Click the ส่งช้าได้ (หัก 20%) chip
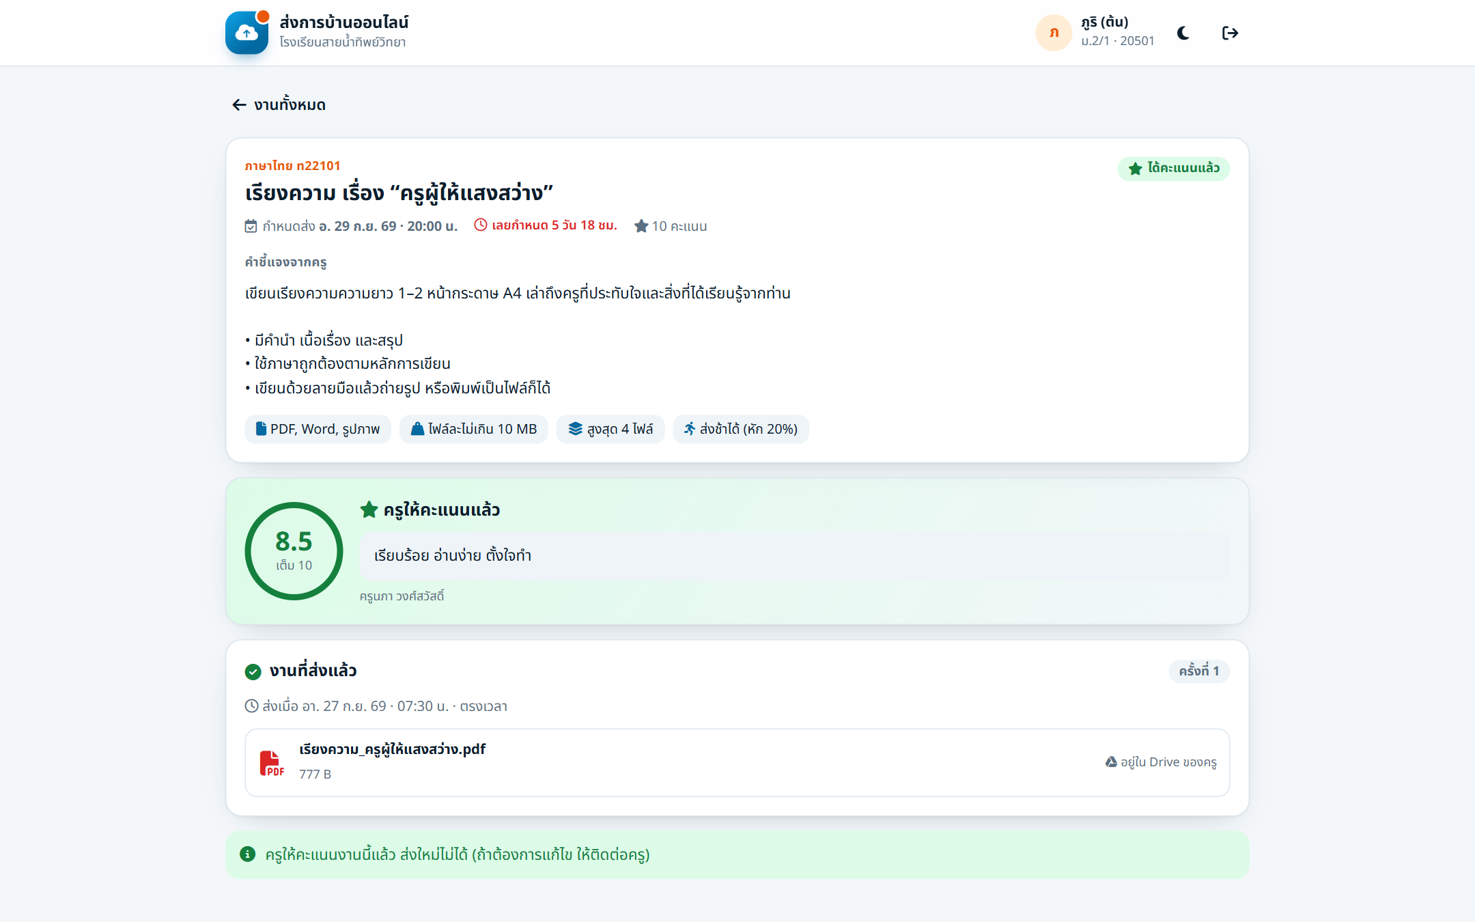 point(740,429)
